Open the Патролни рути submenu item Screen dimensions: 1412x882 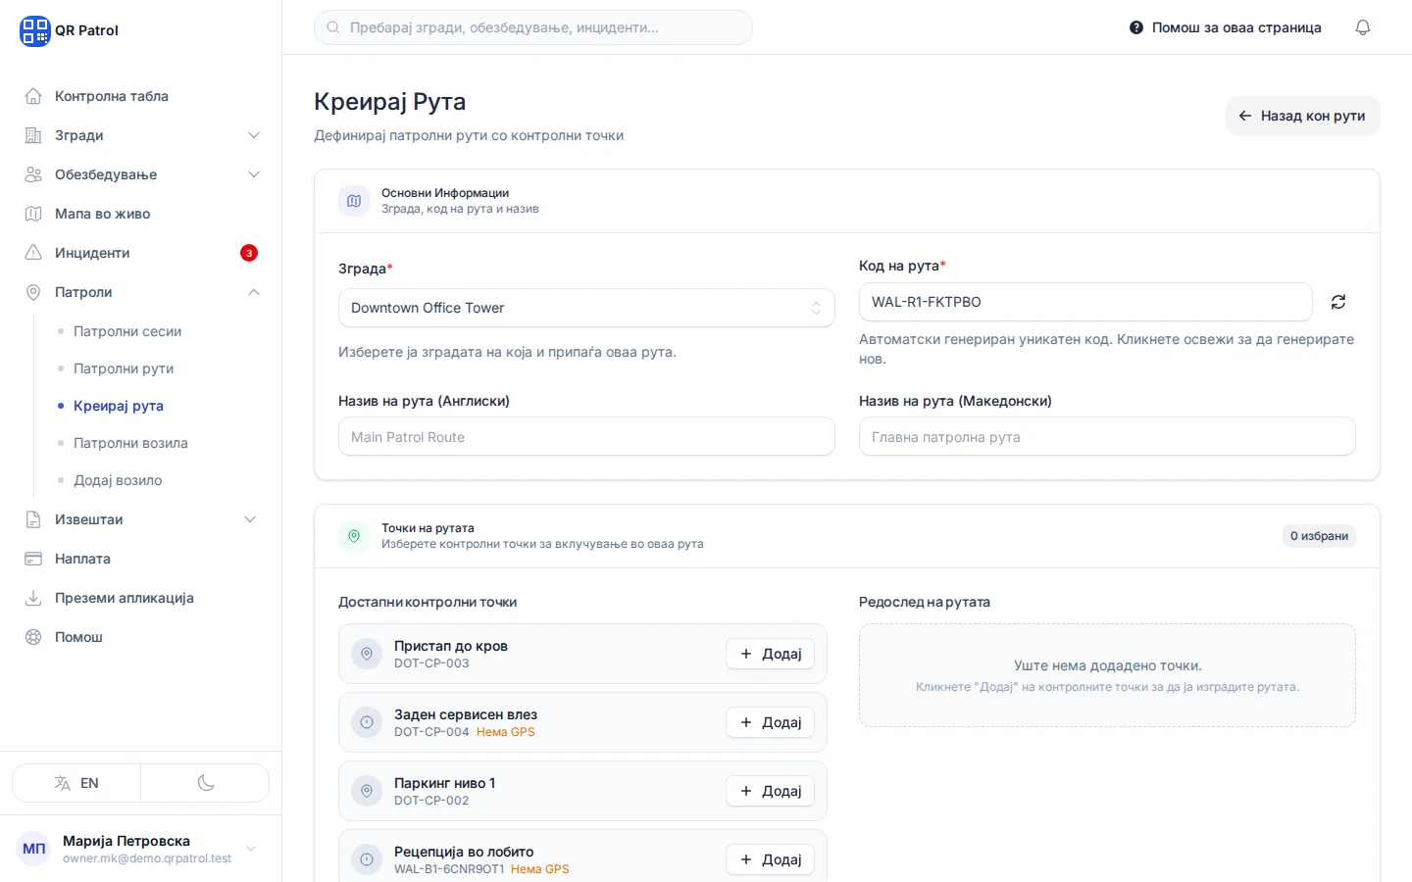coord(124,368)
